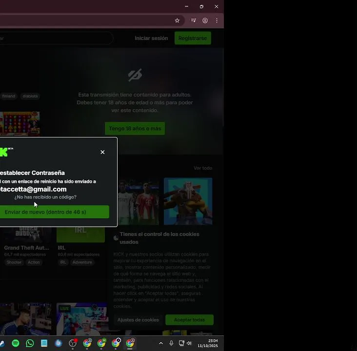Open the Ver todo link
This screenshot has width=357, height=351.
point(203,168)
